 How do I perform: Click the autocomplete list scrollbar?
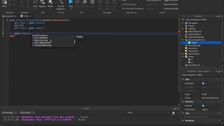pos(75,42)
